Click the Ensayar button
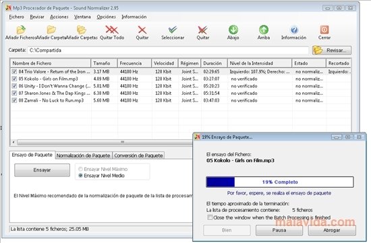The image size is (371, 243). click(x=42, y=170)
